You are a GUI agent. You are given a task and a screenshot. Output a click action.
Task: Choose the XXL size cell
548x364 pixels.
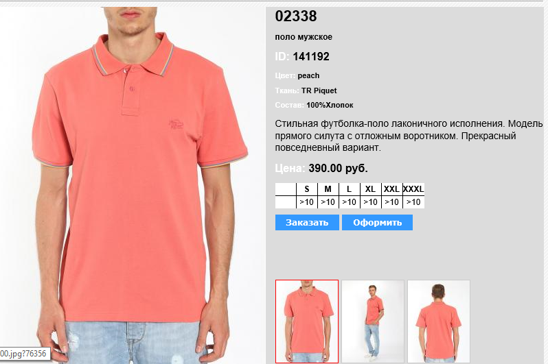[x=392, y=189]
